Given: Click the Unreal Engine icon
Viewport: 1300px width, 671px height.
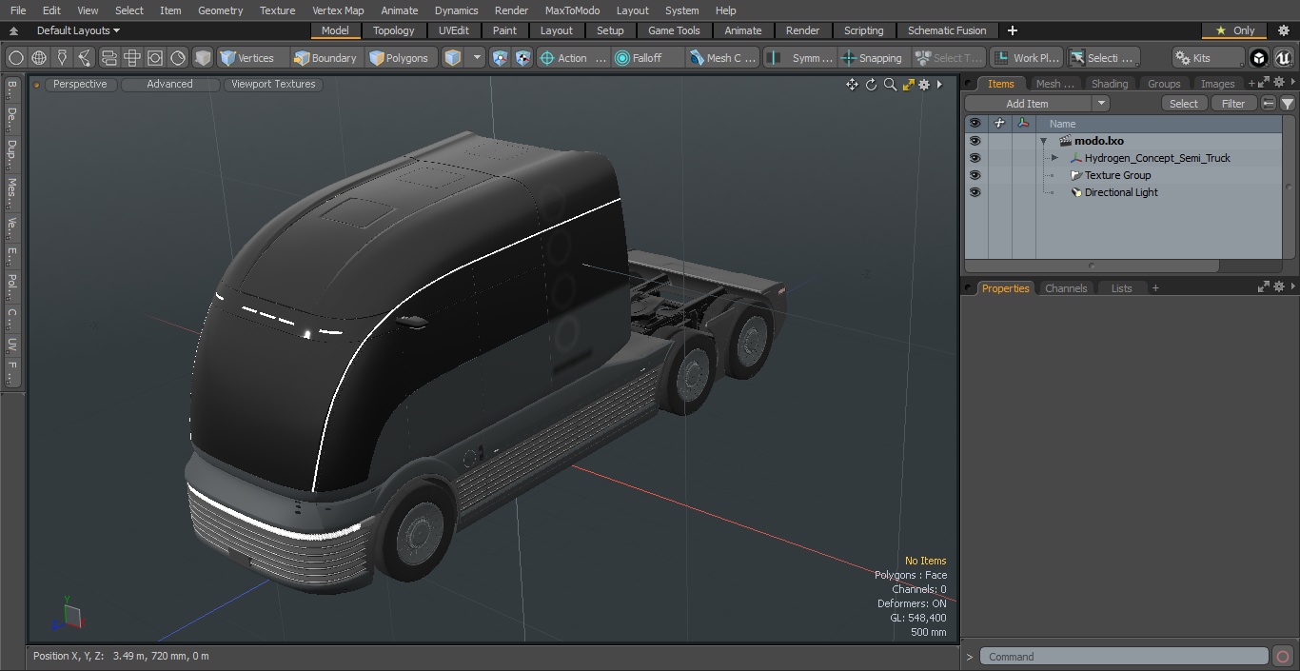Looking at the screenshot, I should [x=1284, y=58].
